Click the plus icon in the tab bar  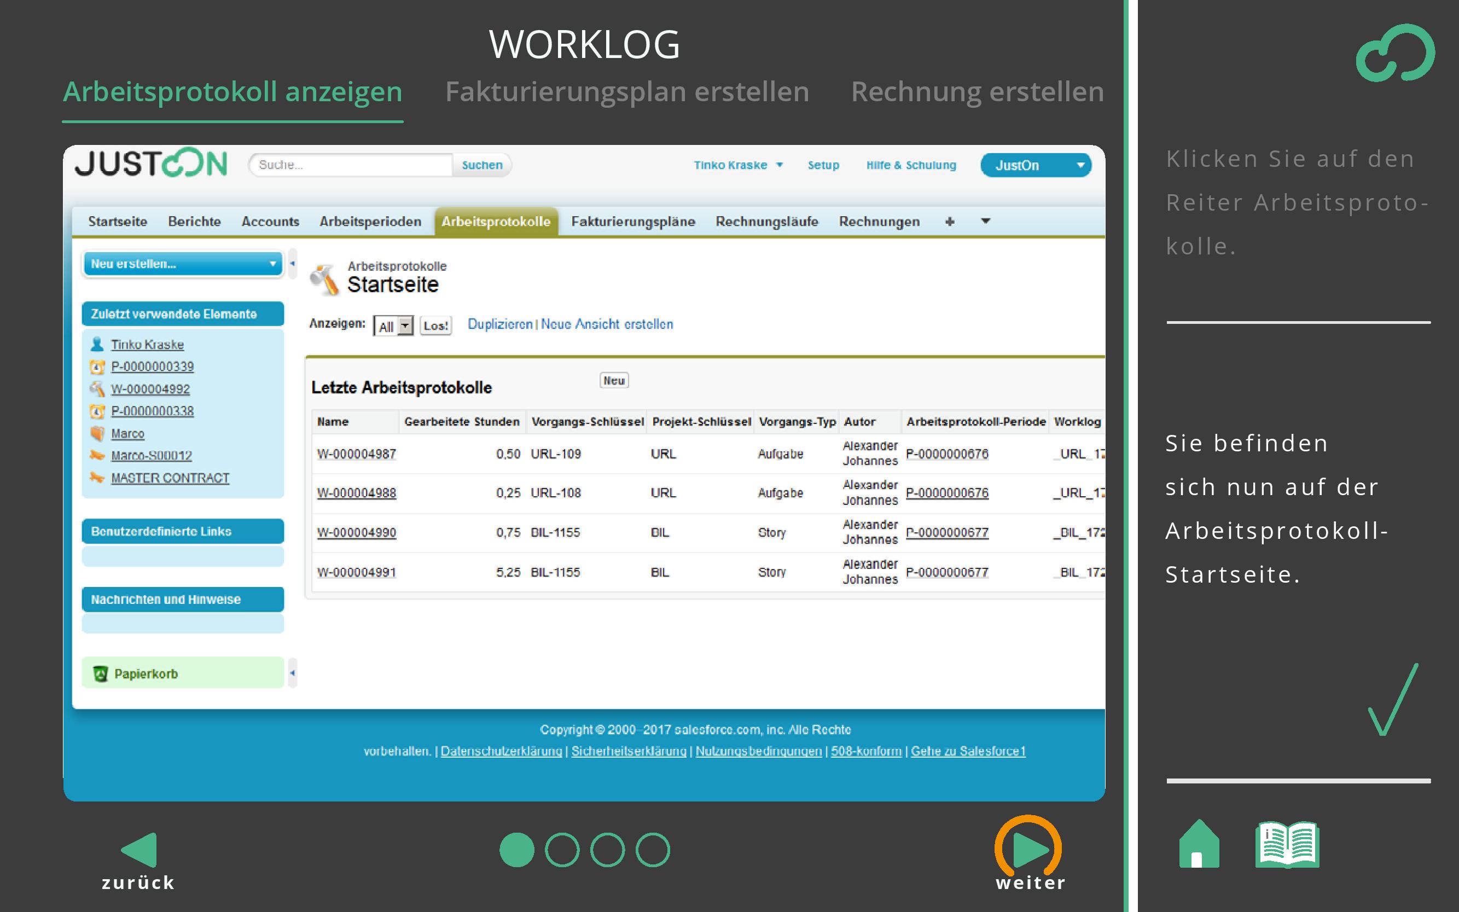tap(949, 222)
